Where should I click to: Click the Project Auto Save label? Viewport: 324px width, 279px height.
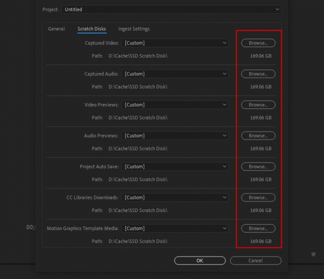[99, 167]
